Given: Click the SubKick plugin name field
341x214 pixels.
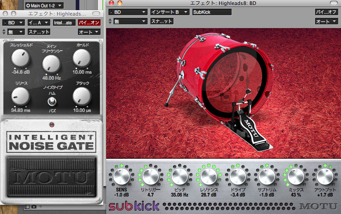Looking at the screenshot, I should pos(212,12).
